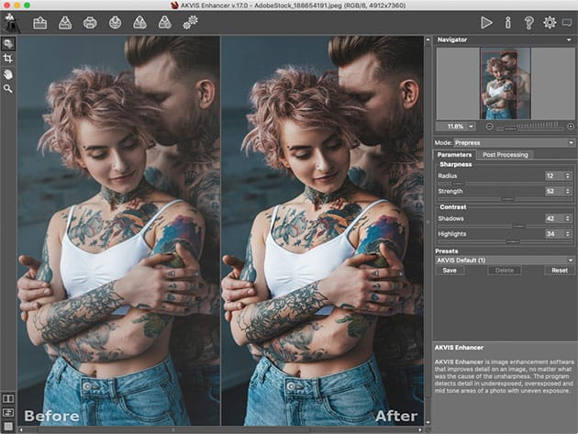
Task: Select the Parameters tab
Action: [454, 155]
